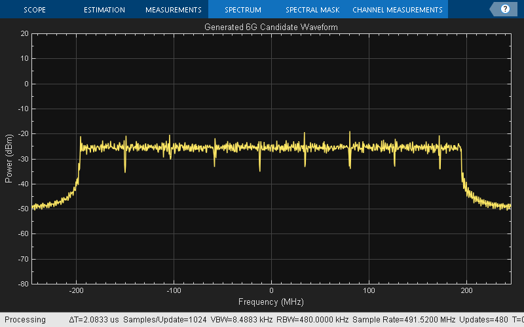Image resolution: width=524 pixels, height=327 pixels.
Task: Click the 20 dBm y-axis tick label
Action: 25,33
